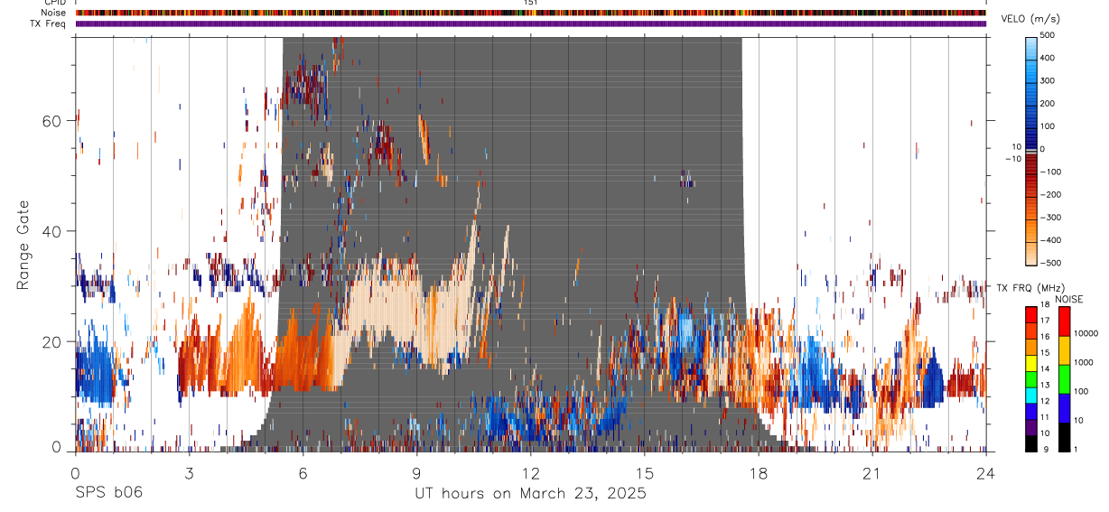This screenshot has height=512, width=1109.
Task: Click the purple TX Freq strip
Action: pos(531,23)
